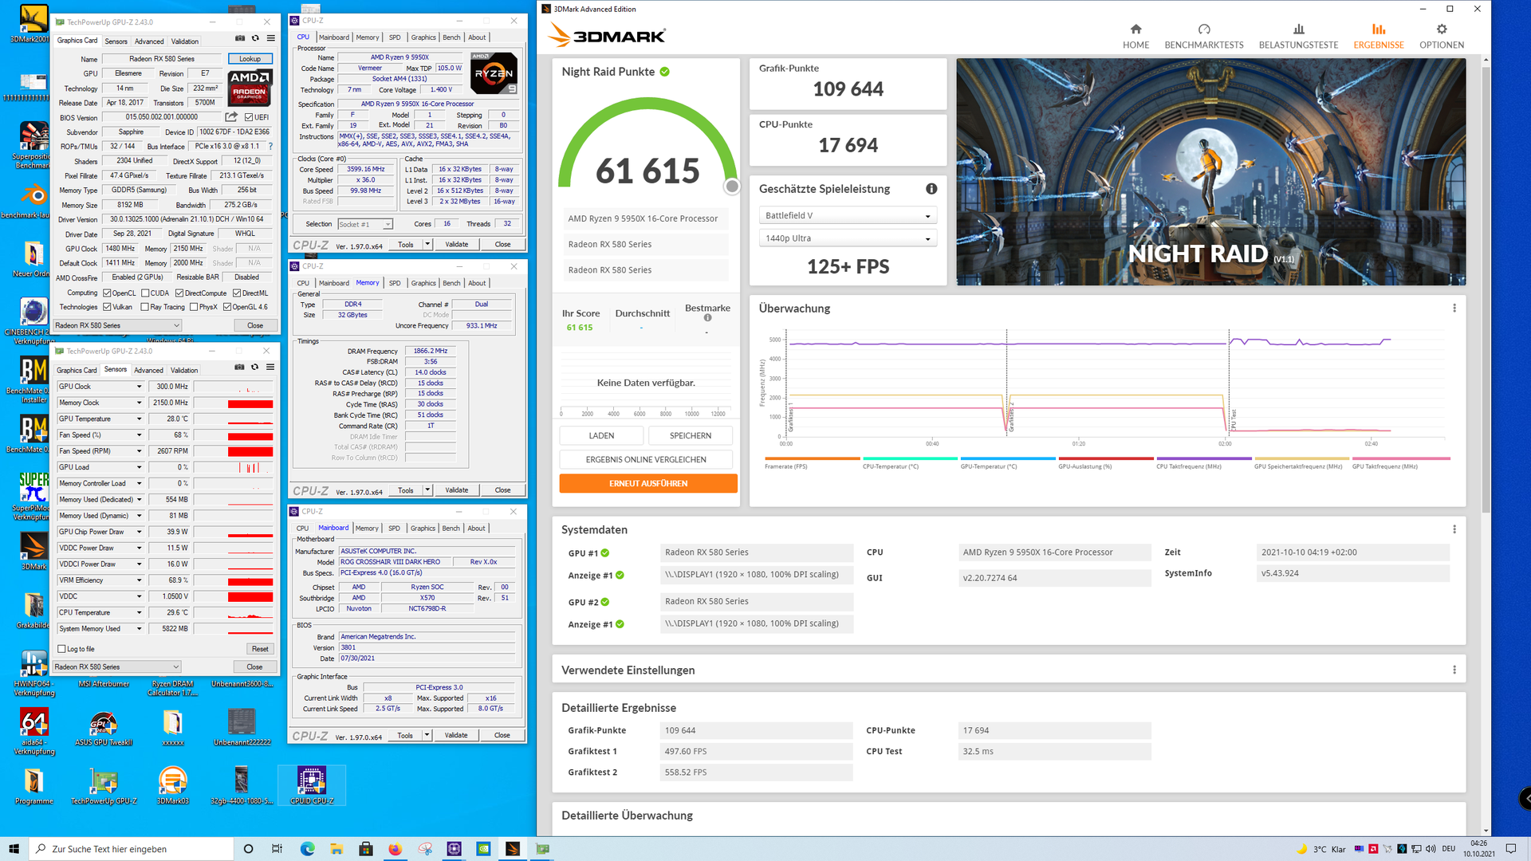Open Graphics Card tab in GPU-Z Sensors window

77,370
